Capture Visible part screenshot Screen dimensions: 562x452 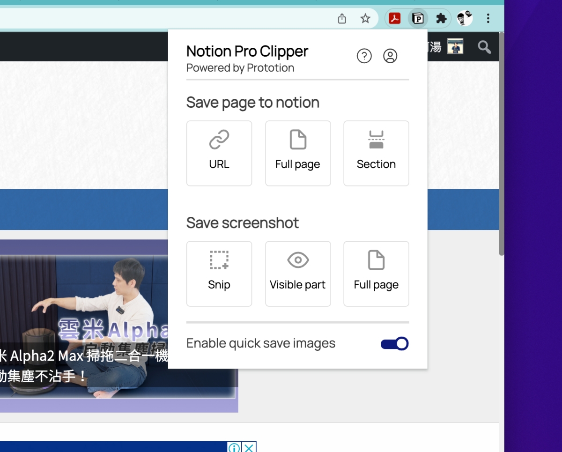click(x=298, y=274)
